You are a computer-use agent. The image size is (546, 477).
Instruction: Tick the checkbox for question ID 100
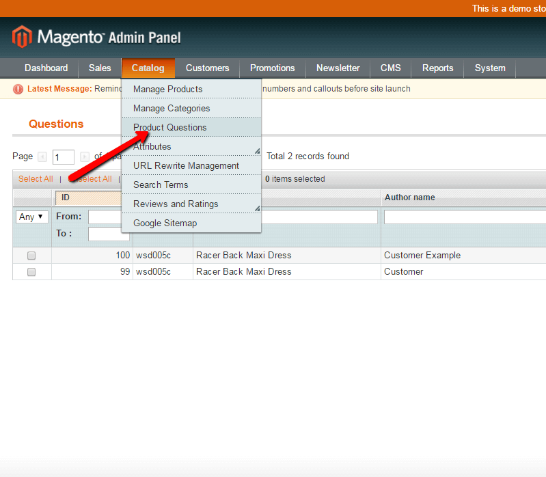click(31, 256)
